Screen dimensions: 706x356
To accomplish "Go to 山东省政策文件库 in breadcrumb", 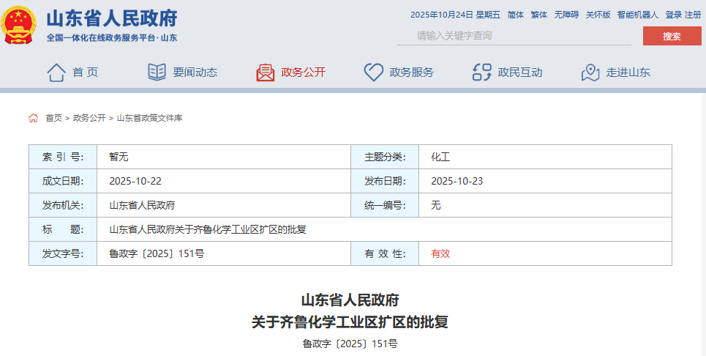I will click(x=149, y=118).
